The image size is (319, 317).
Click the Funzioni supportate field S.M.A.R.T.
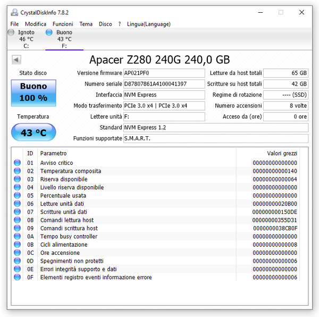(x=216, y=138)
